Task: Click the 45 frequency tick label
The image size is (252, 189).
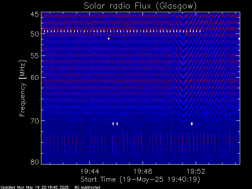Action: point(35,14)
